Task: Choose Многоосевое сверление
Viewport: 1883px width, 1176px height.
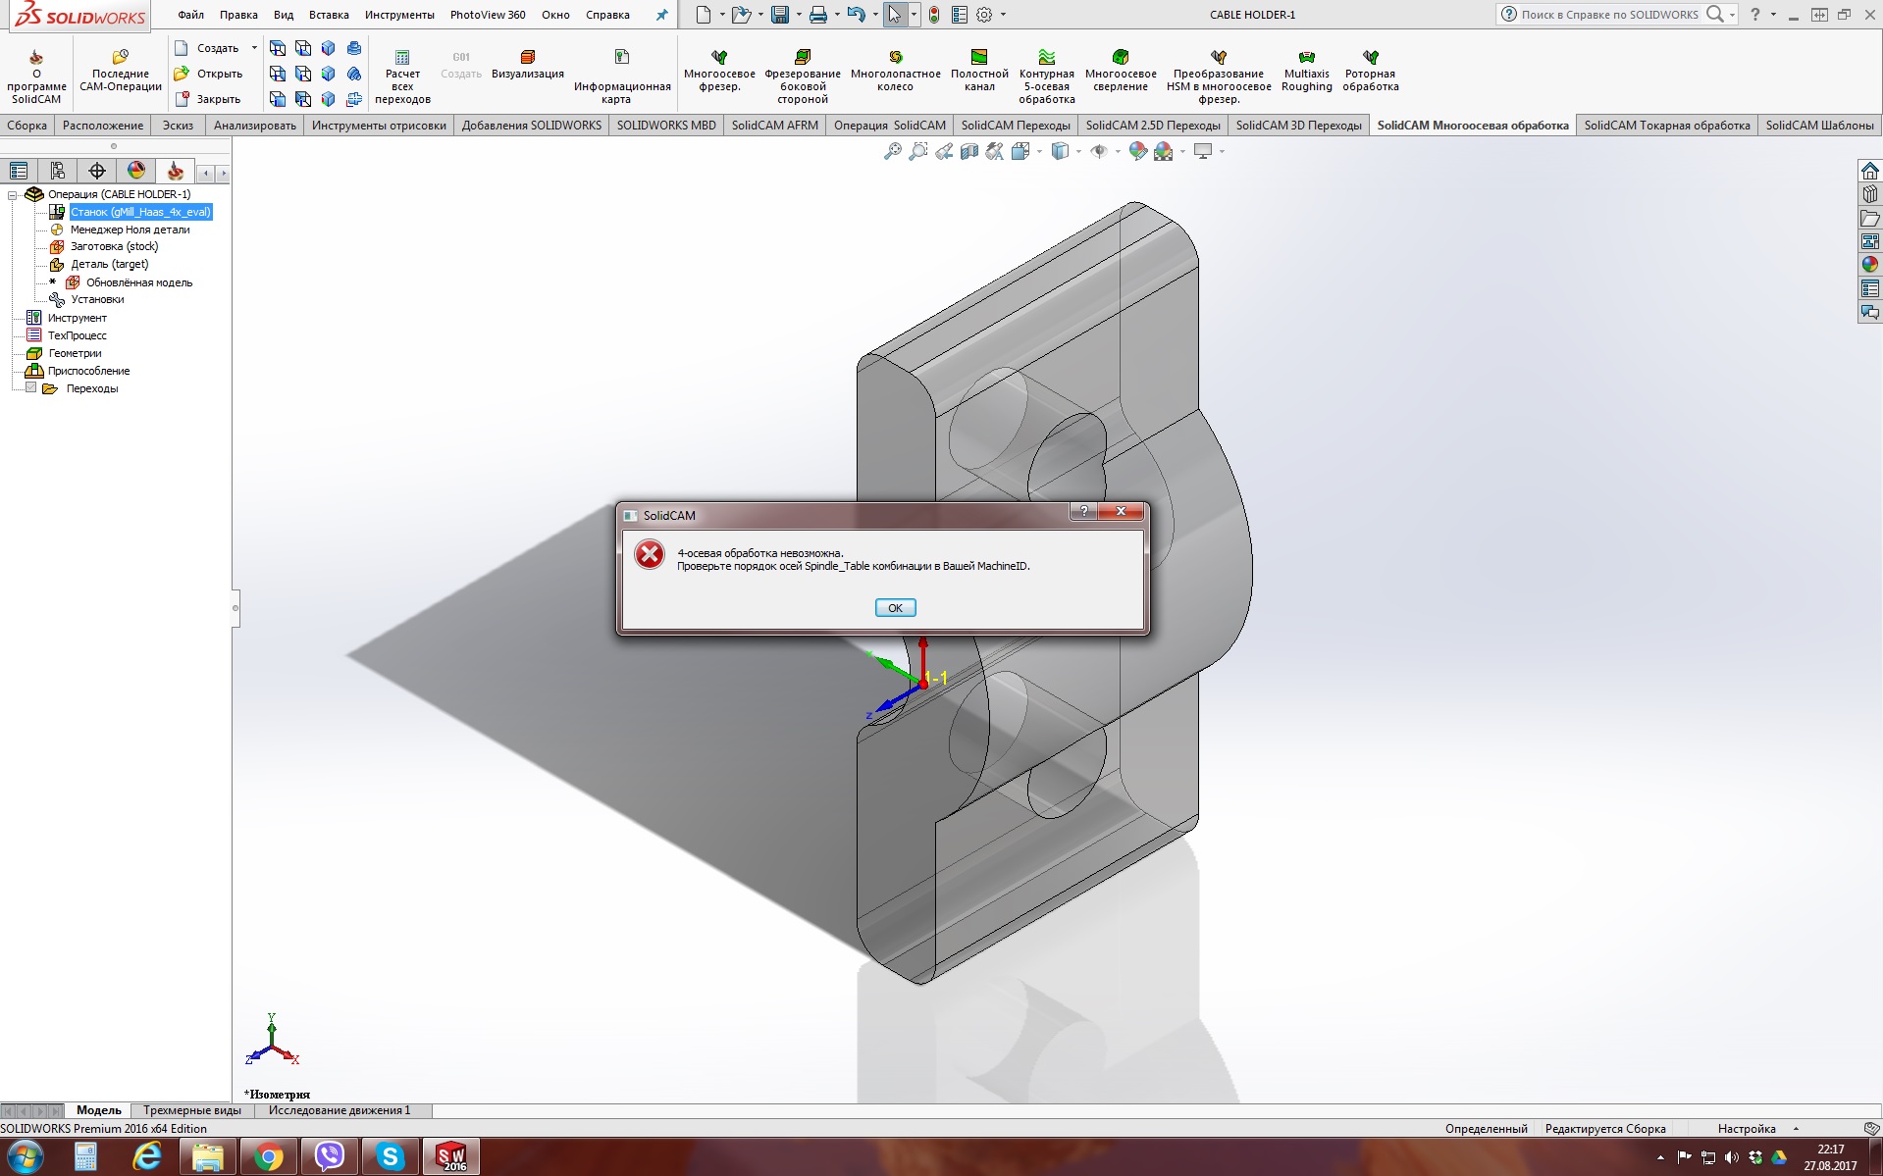Action: click(1121, 71)
